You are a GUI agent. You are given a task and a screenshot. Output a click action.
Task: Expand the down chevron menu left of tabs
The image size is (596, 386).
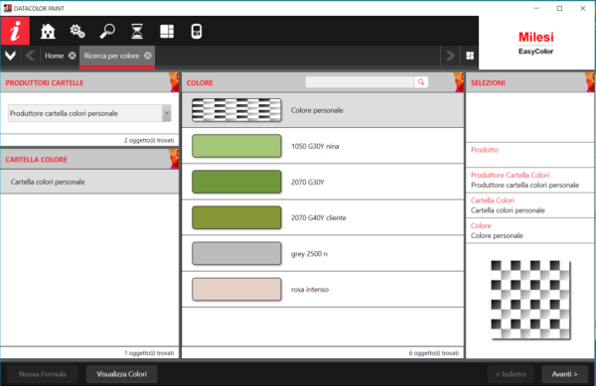tap(10, 56)
